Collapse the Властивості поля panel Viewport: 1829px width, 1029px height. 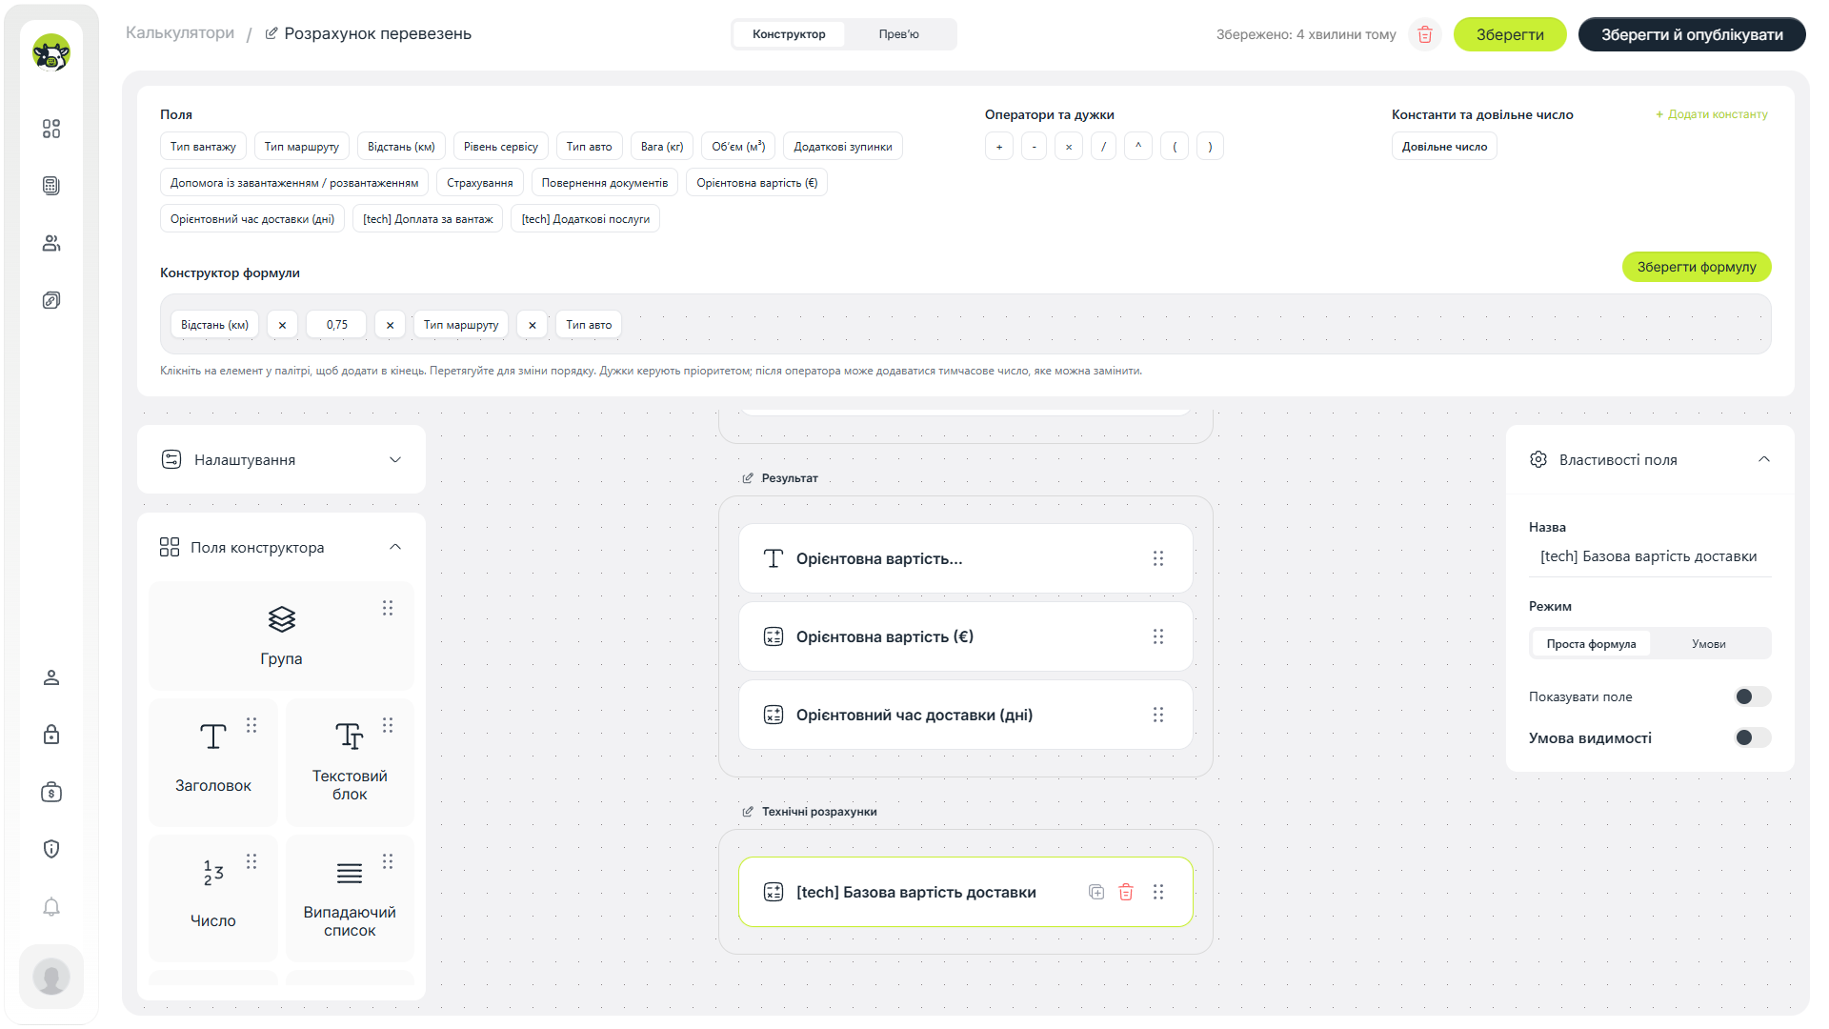(x=1764, y=459)
